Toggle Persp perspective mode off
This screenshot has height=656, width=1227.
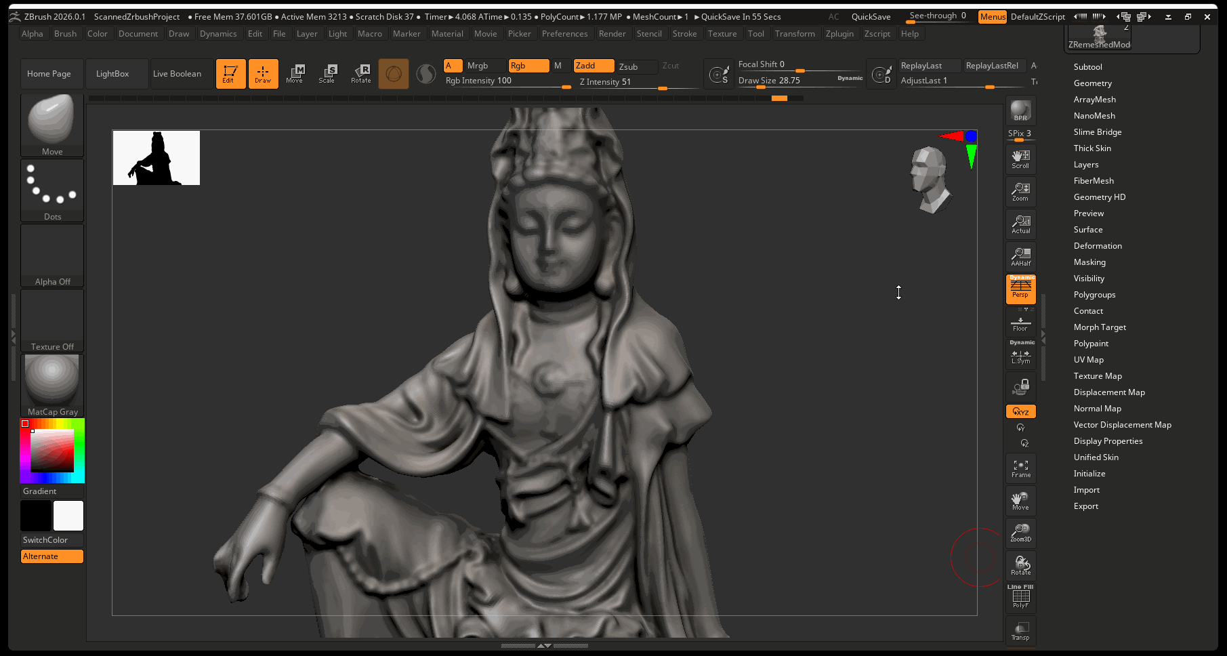1020,289
